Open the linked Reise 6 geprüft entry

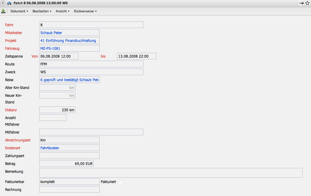click(x=69, y=80)
